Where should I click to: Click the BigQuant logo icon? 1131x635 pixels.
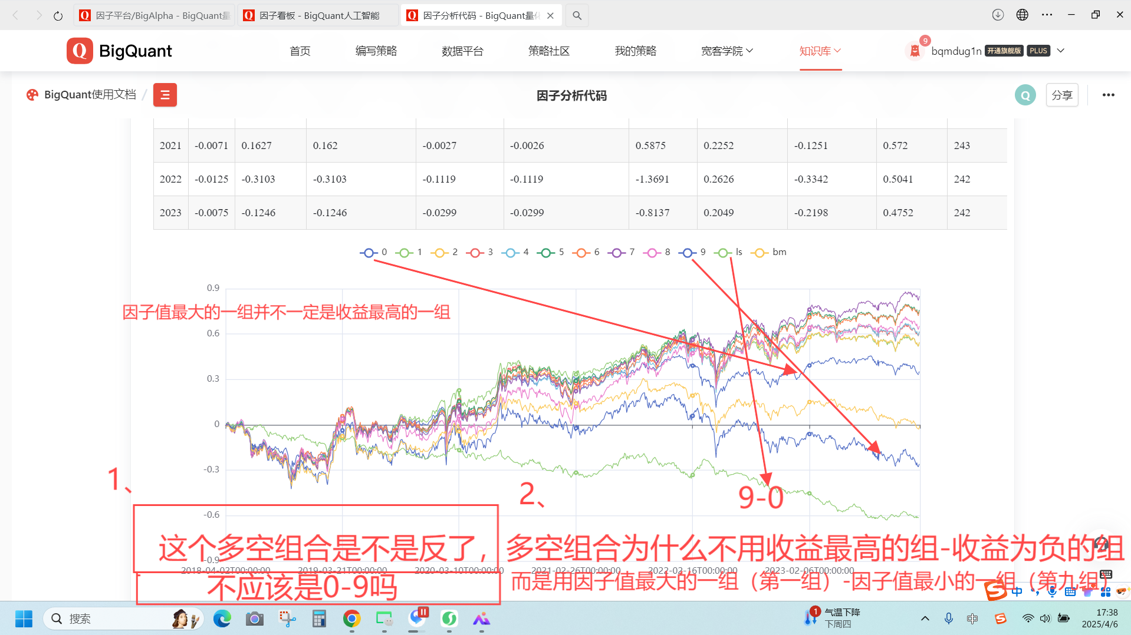80,51
